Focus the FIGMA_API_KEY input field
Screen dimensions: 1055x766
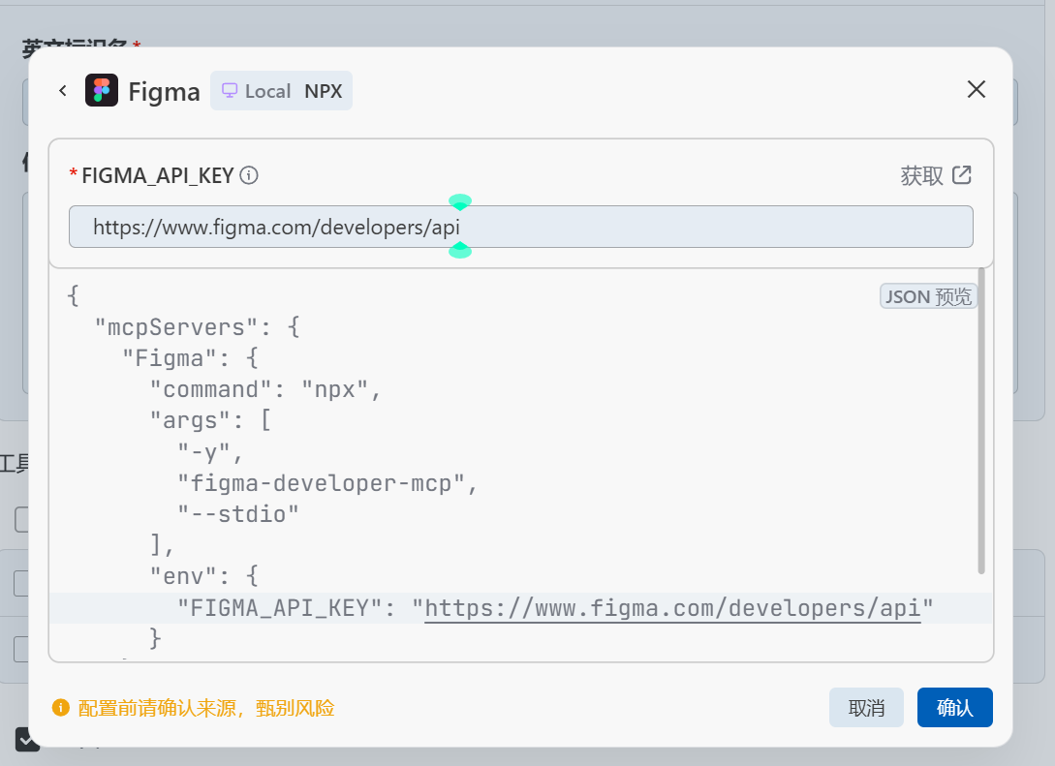pos(521,227)
